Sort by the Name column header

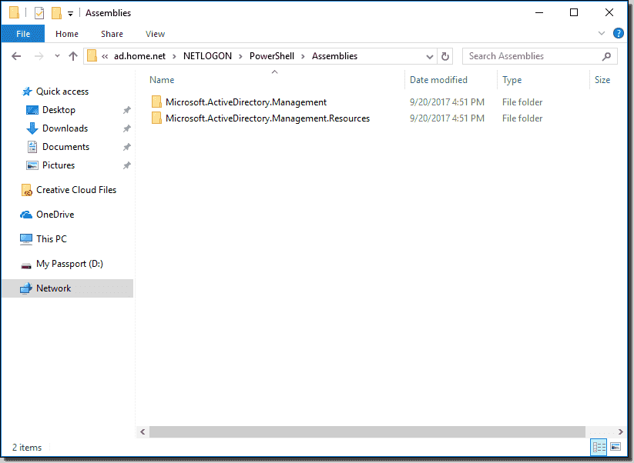(162, 80)
